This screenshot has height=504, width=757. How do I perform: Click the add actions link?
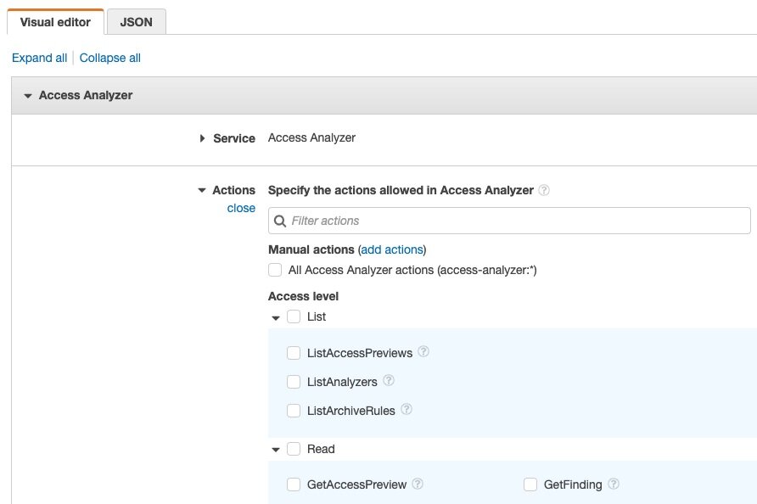pos(392,249)
